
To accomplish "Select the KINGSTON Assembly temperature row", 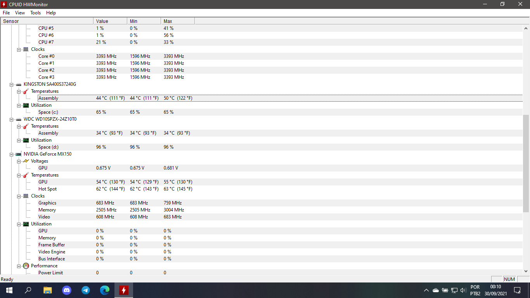I will 280,98.
